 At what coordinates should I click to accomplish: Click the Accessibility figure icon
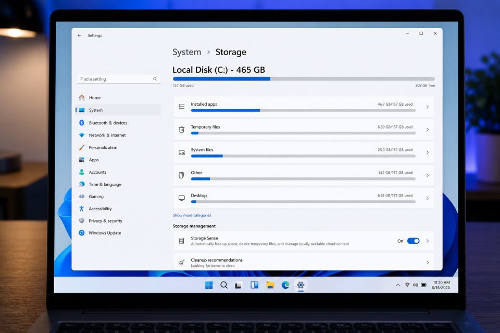pos(82,209)
